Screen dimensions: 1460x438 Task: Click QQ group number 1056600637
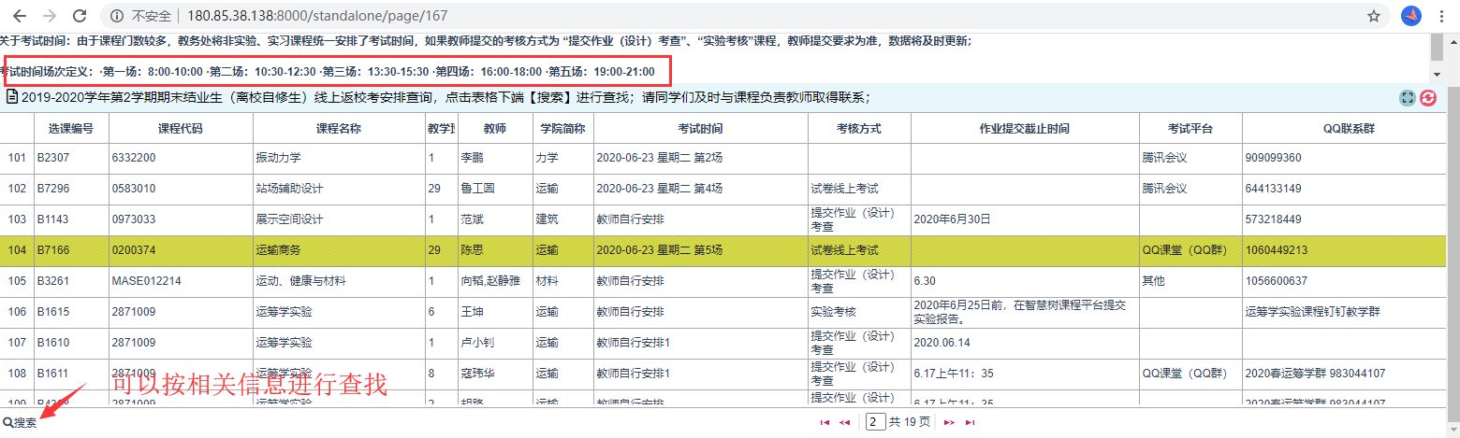[1277, 281]
